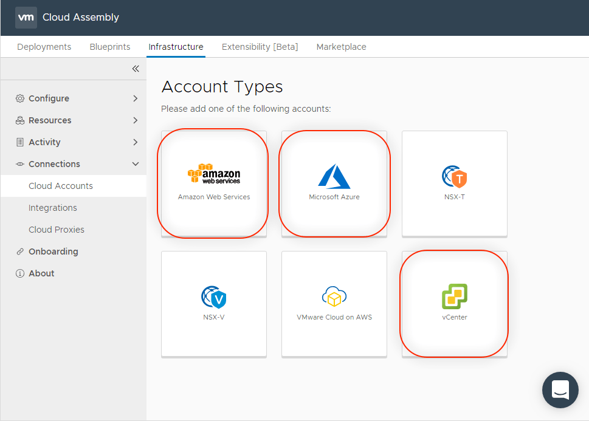Open the Onboarding sidebar item
Screen dimensions: 589x421
point(53,252)
